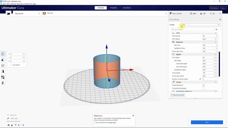Click the Travel Speed value field
The width and height of the screenshot is (228, 128).
210,73
